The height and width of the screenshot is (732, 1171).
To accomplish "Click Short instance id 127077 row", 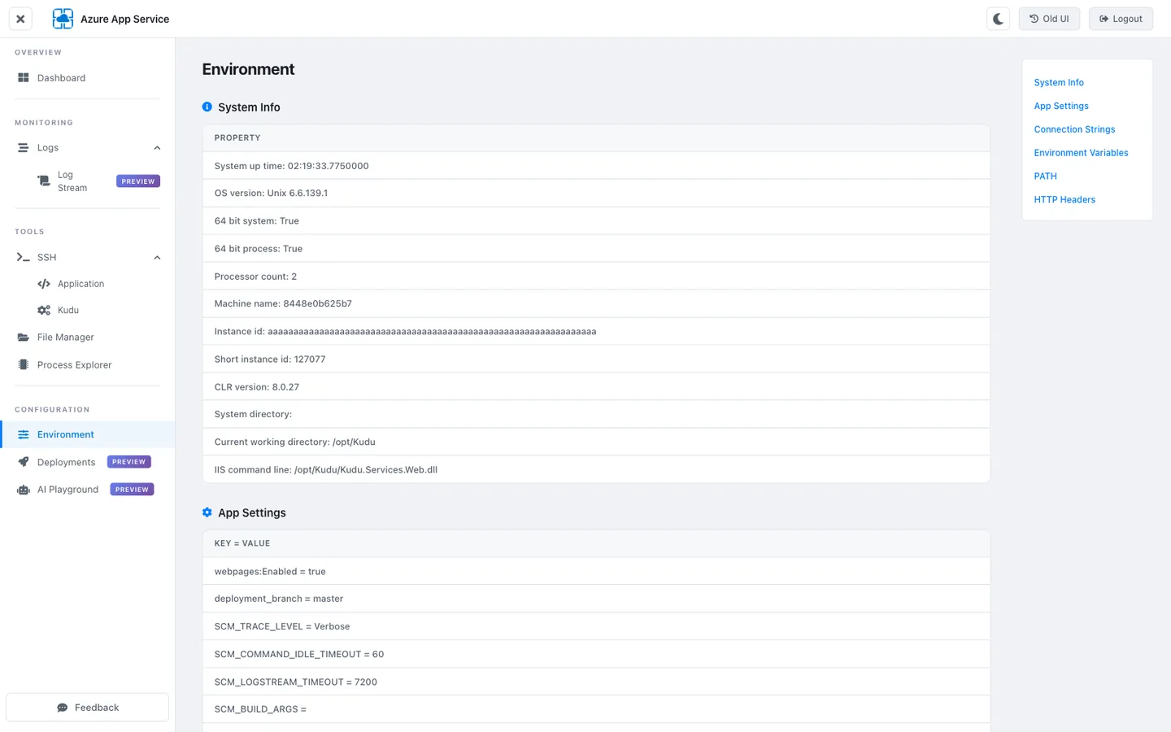I will (596, 359).
